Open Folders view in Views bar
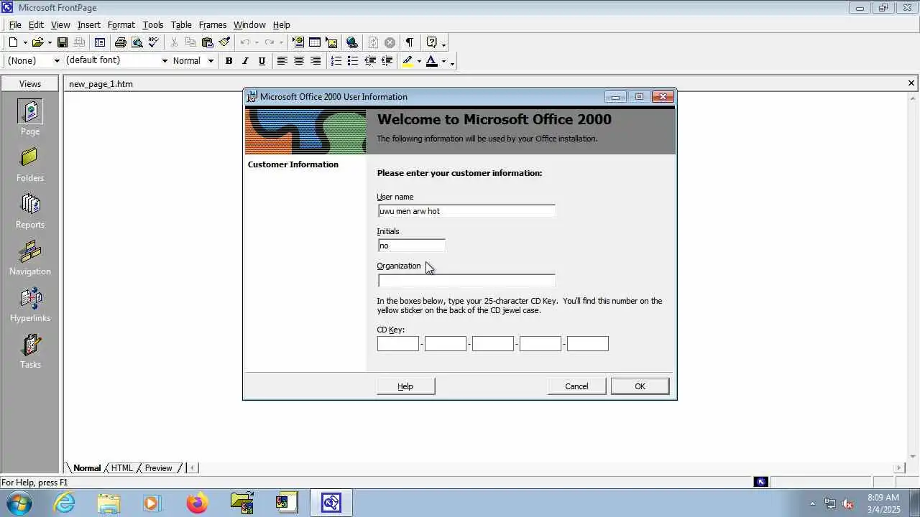 30,164
